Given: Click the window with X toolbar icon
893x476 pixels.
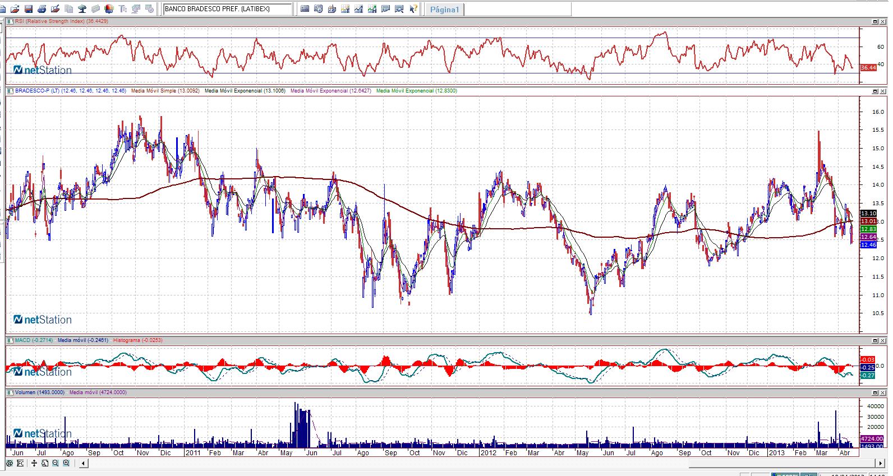Looking at the screenshot, I should [399, 9].
